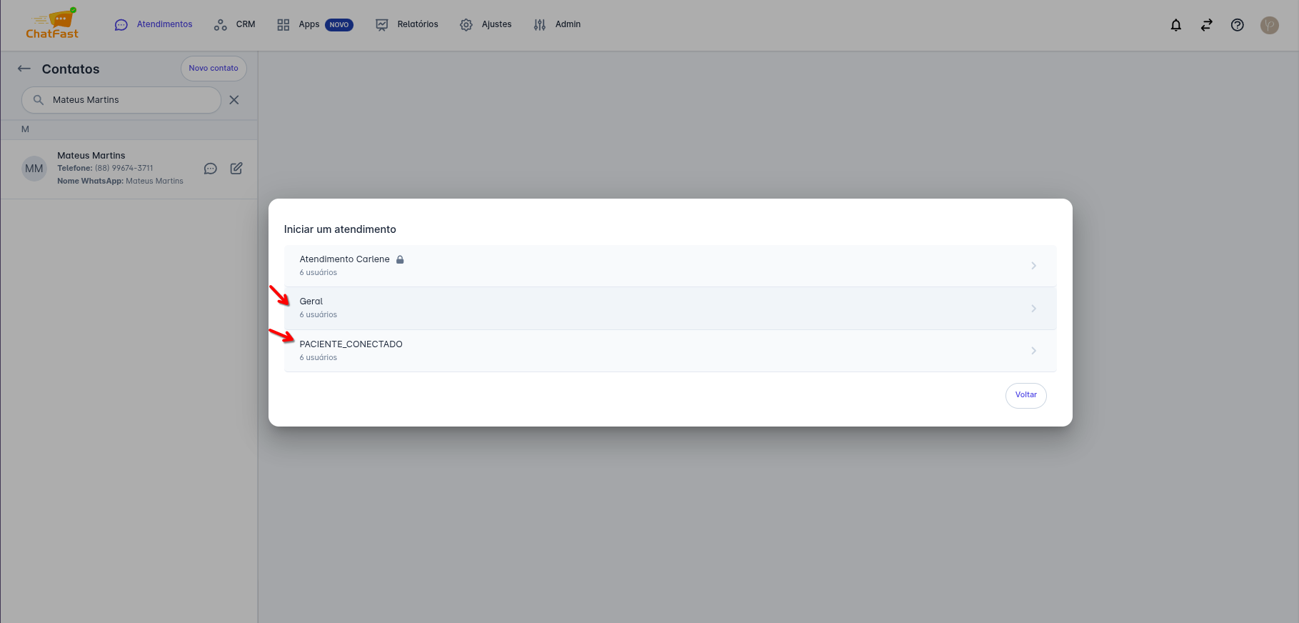
Task: Open the notifications bell
Action: coord(1175,25)
